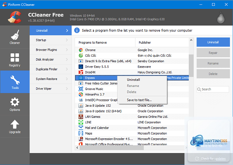Select the LINE program icon

click(81, 122)
